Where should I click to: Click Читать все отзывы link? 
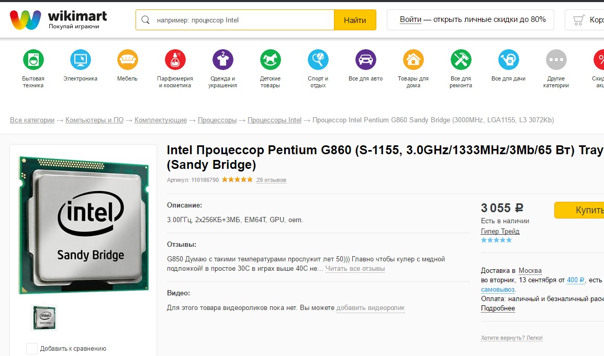pyautogui.click(x=355, y=269)
